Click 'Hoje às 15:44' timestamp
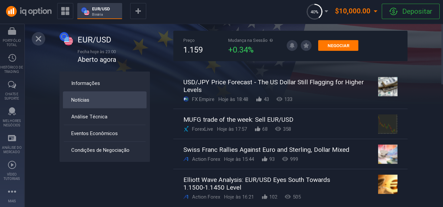Image resolution: width=443 pixels, height=207 pixels. 239,159
